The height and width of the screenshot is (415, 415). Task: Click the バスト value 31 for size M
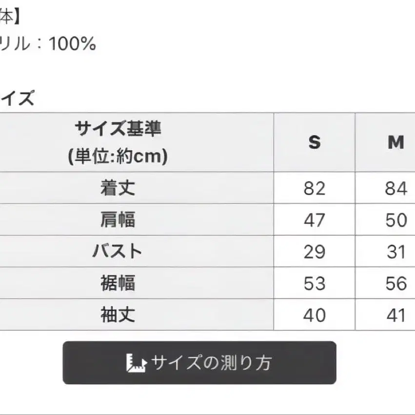pos(395,252)
